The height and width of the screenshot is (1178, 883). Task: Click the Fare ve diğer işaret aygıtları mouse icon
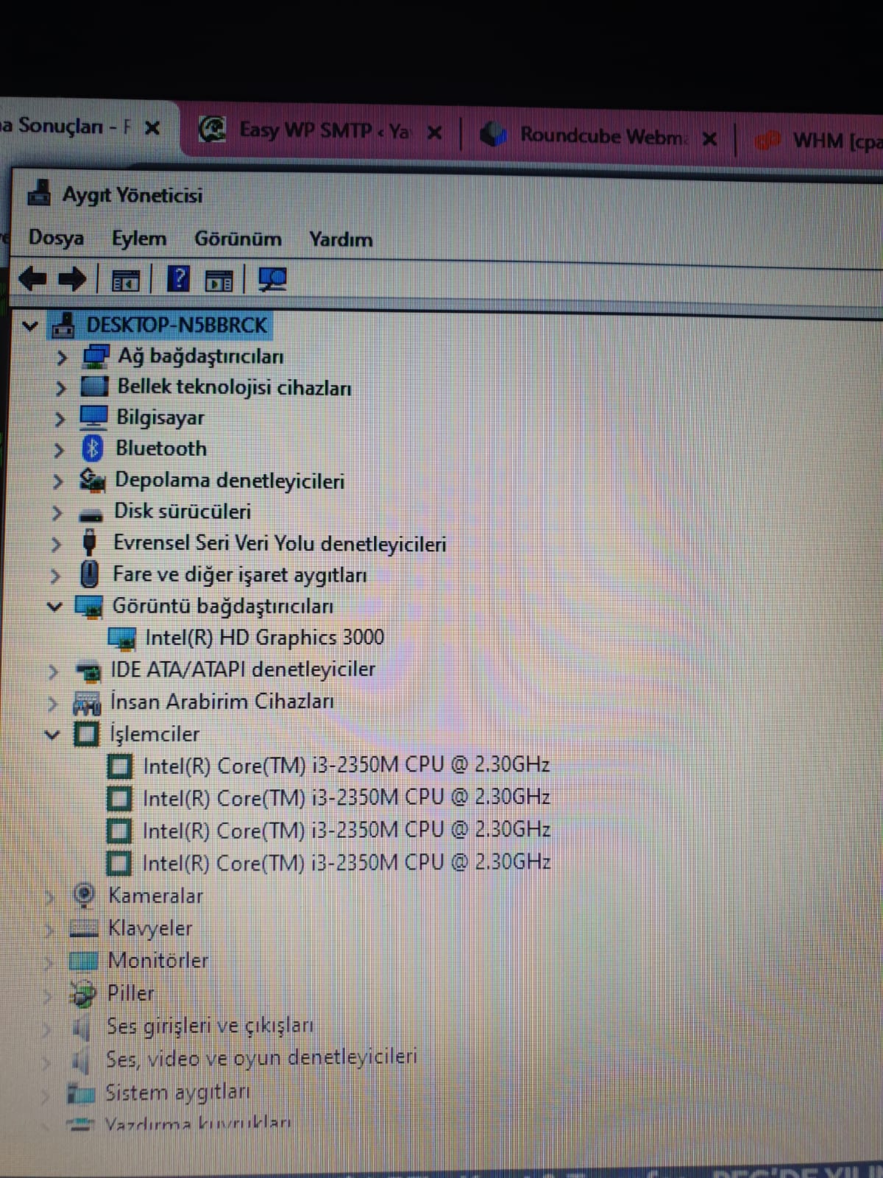click(89, 574)
